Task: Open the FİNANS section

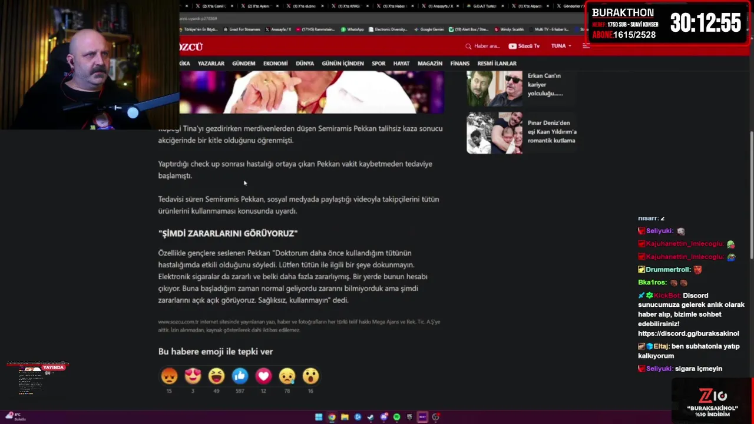Action: 460,64
